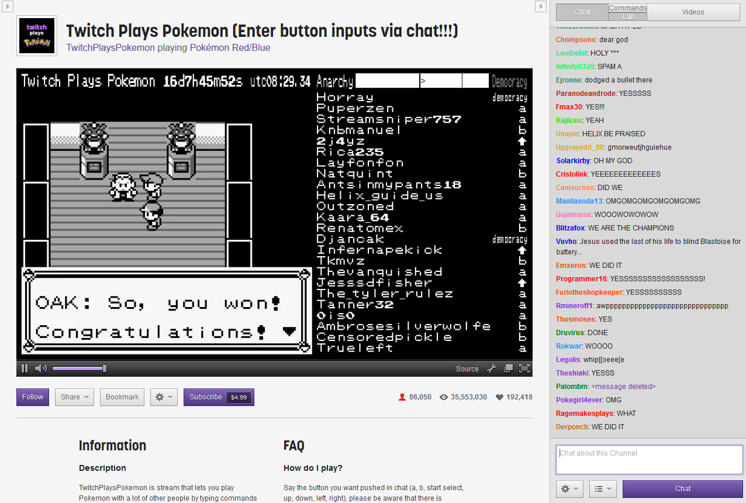Switch to the Videos tab

pyautogui.click(x=693, y=12)
